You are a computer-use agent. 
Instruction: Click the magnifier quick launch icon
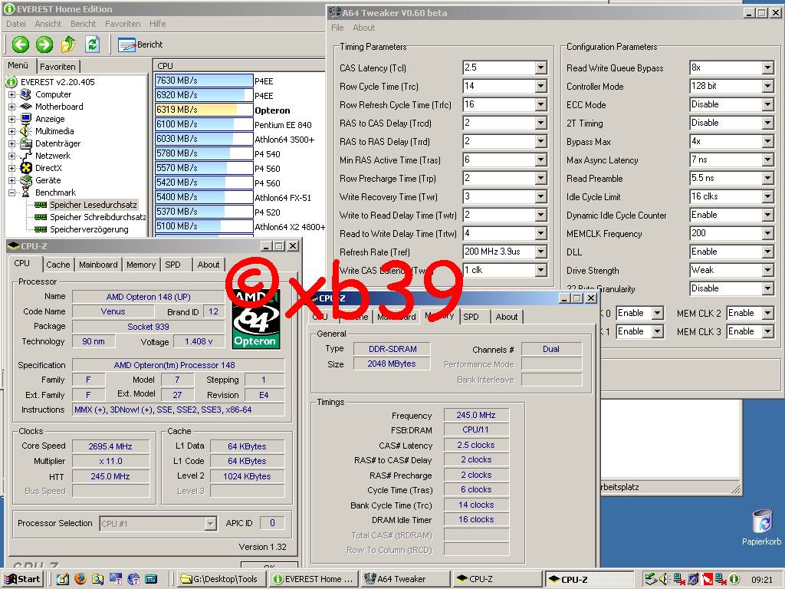97,579
